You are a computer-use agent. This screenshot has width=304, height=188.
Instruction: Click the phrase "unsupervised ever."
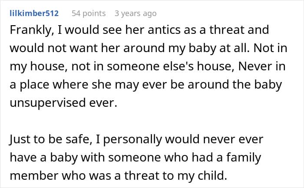(x=63, y=103)
